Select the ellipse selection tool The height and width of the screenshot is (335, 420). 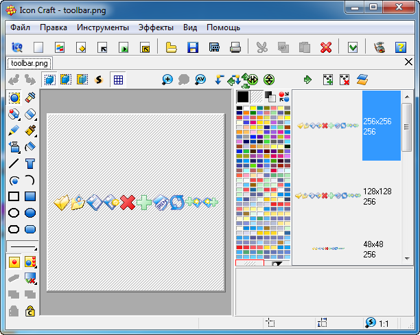(x=14, y=97)
